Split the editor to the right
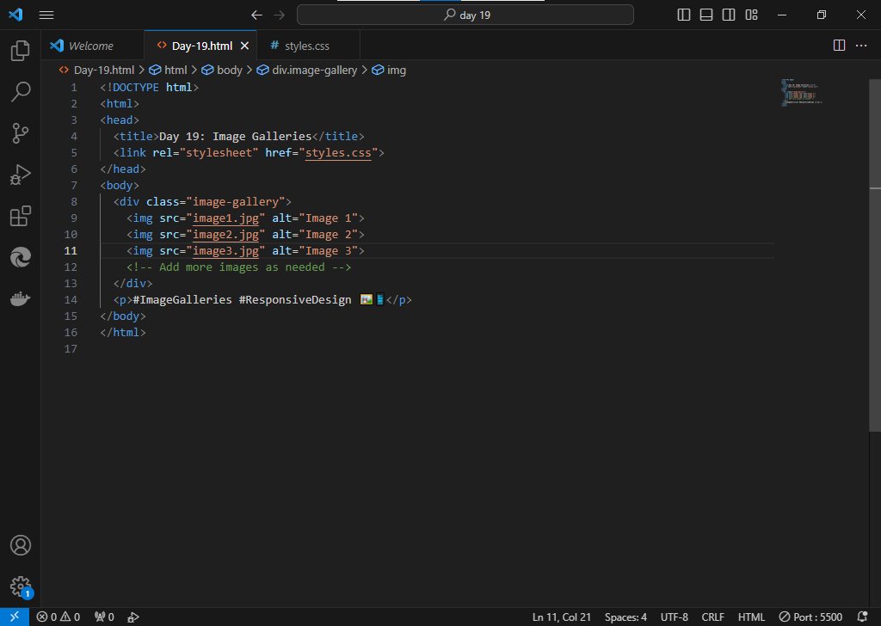Screen dimensions: 881x626 [839, 46]
